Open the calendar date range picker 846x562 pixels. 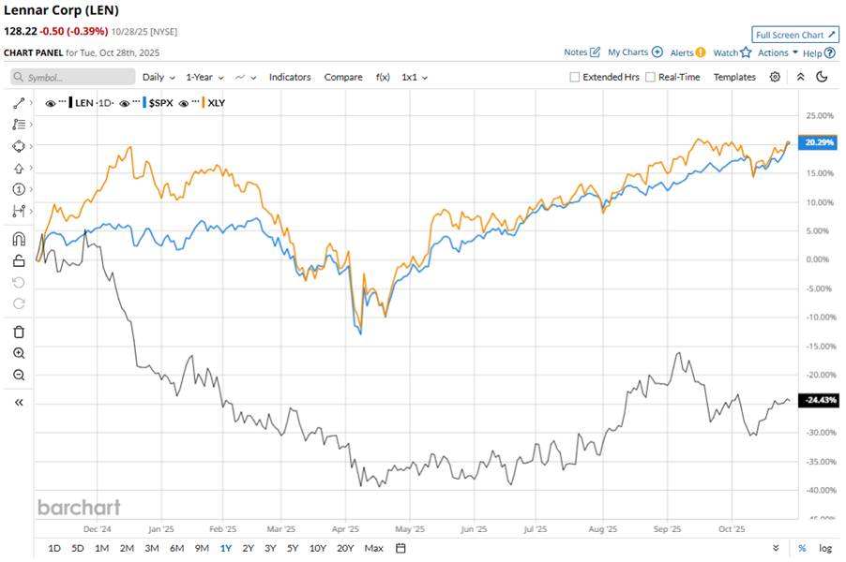[x=400, y=548]
